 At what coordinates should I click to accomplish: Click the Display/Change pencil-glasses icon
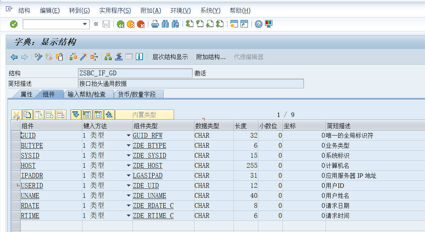pyautogui.click(x=39, y=57)
